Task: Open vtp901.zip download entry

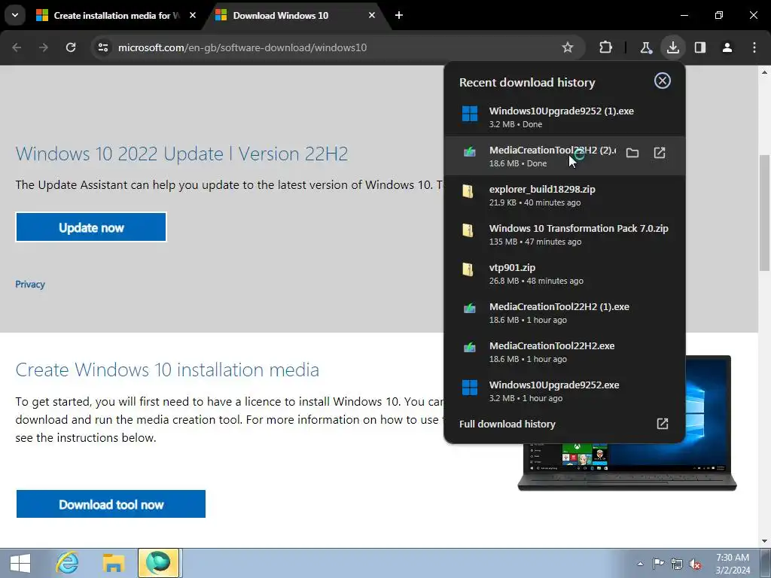Action: coord(565,274)
